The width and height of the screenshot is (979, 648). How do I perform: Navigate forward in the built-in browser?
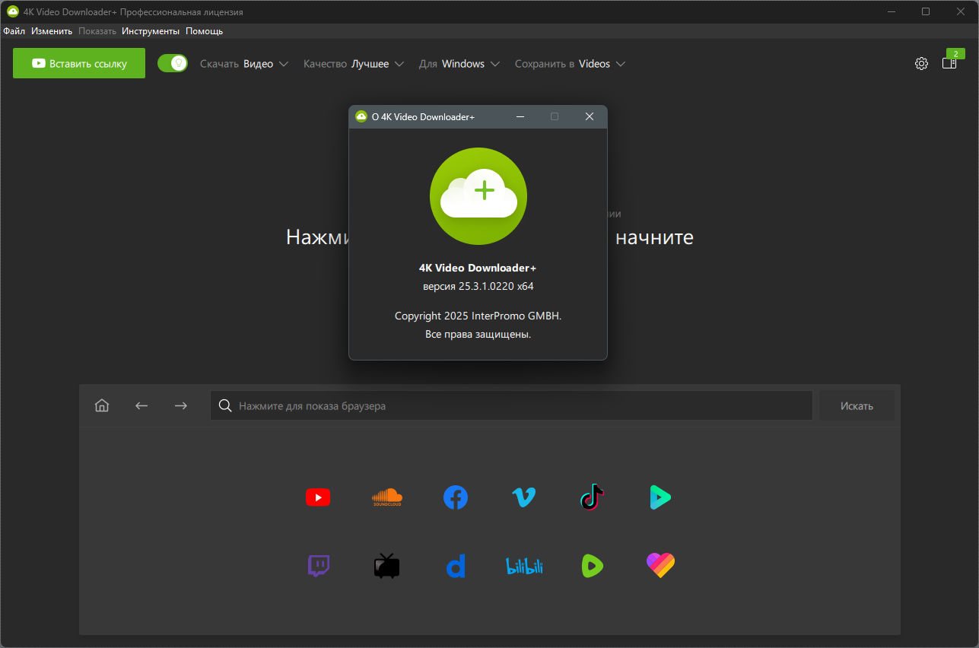coord(180,406)
